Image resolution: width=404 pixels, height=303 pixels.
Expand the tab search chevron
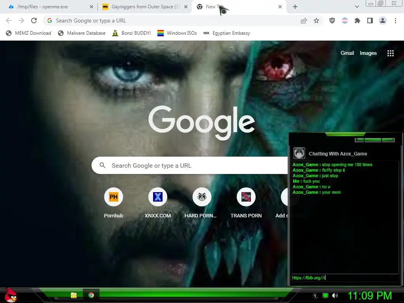(x=357, y=7)
